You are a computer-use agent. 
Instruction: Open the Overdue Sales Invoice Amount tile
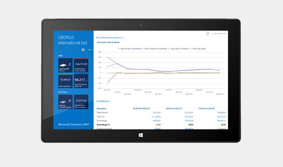(81, 65)
